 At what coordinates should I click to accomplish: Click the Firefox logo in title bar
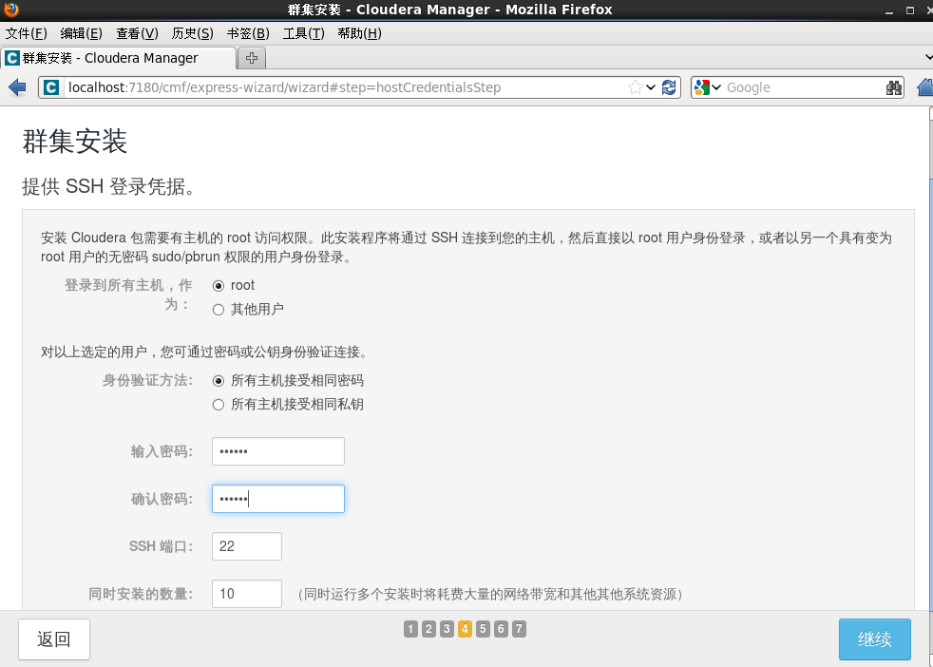[10, 10]
